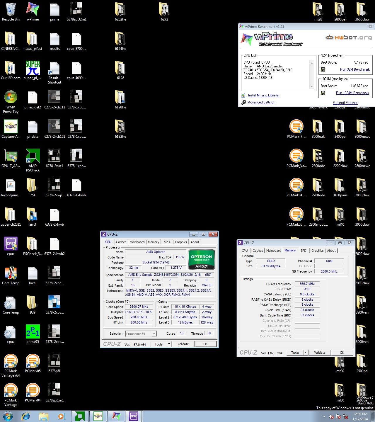Viewport: 375px width, 422px height.
Task: Click Tools button in CPU-Z CPU window
Action: tap(158, 344)
